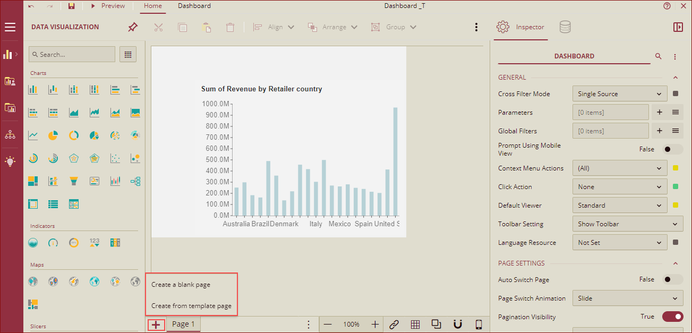The image size is (692, 333).
Task: Open the Cross Filter Mode dropdown
Action: point(619,94)
